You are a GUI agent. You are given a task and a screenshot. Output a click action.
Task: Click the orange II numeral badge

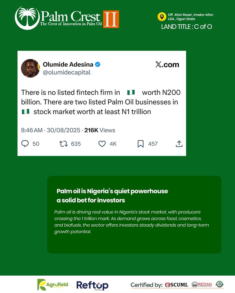pos(111,19)
